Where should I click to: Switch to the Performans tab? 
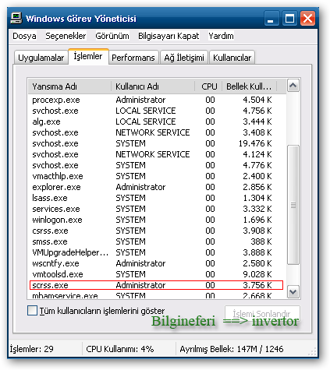coord(133,58)
